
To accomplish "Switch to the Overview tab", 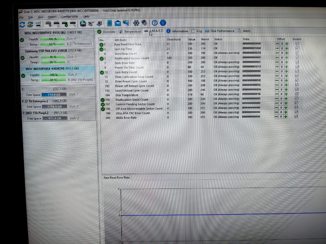I will (x=106, y=32).
